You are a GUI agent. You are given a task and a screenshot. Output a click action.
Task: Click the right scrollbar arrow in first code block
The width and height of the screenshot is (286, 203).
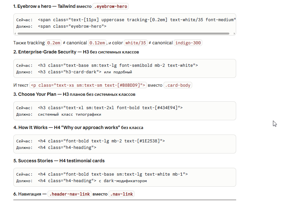pos(234,33)
